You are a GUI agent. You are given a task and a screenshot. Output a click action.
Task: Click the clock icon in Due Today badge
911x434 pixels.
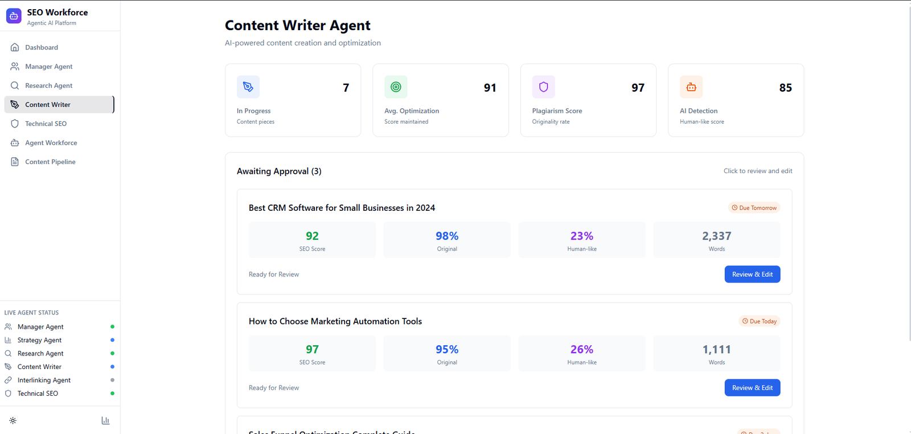pyautogui.click(x=745, y=321)
